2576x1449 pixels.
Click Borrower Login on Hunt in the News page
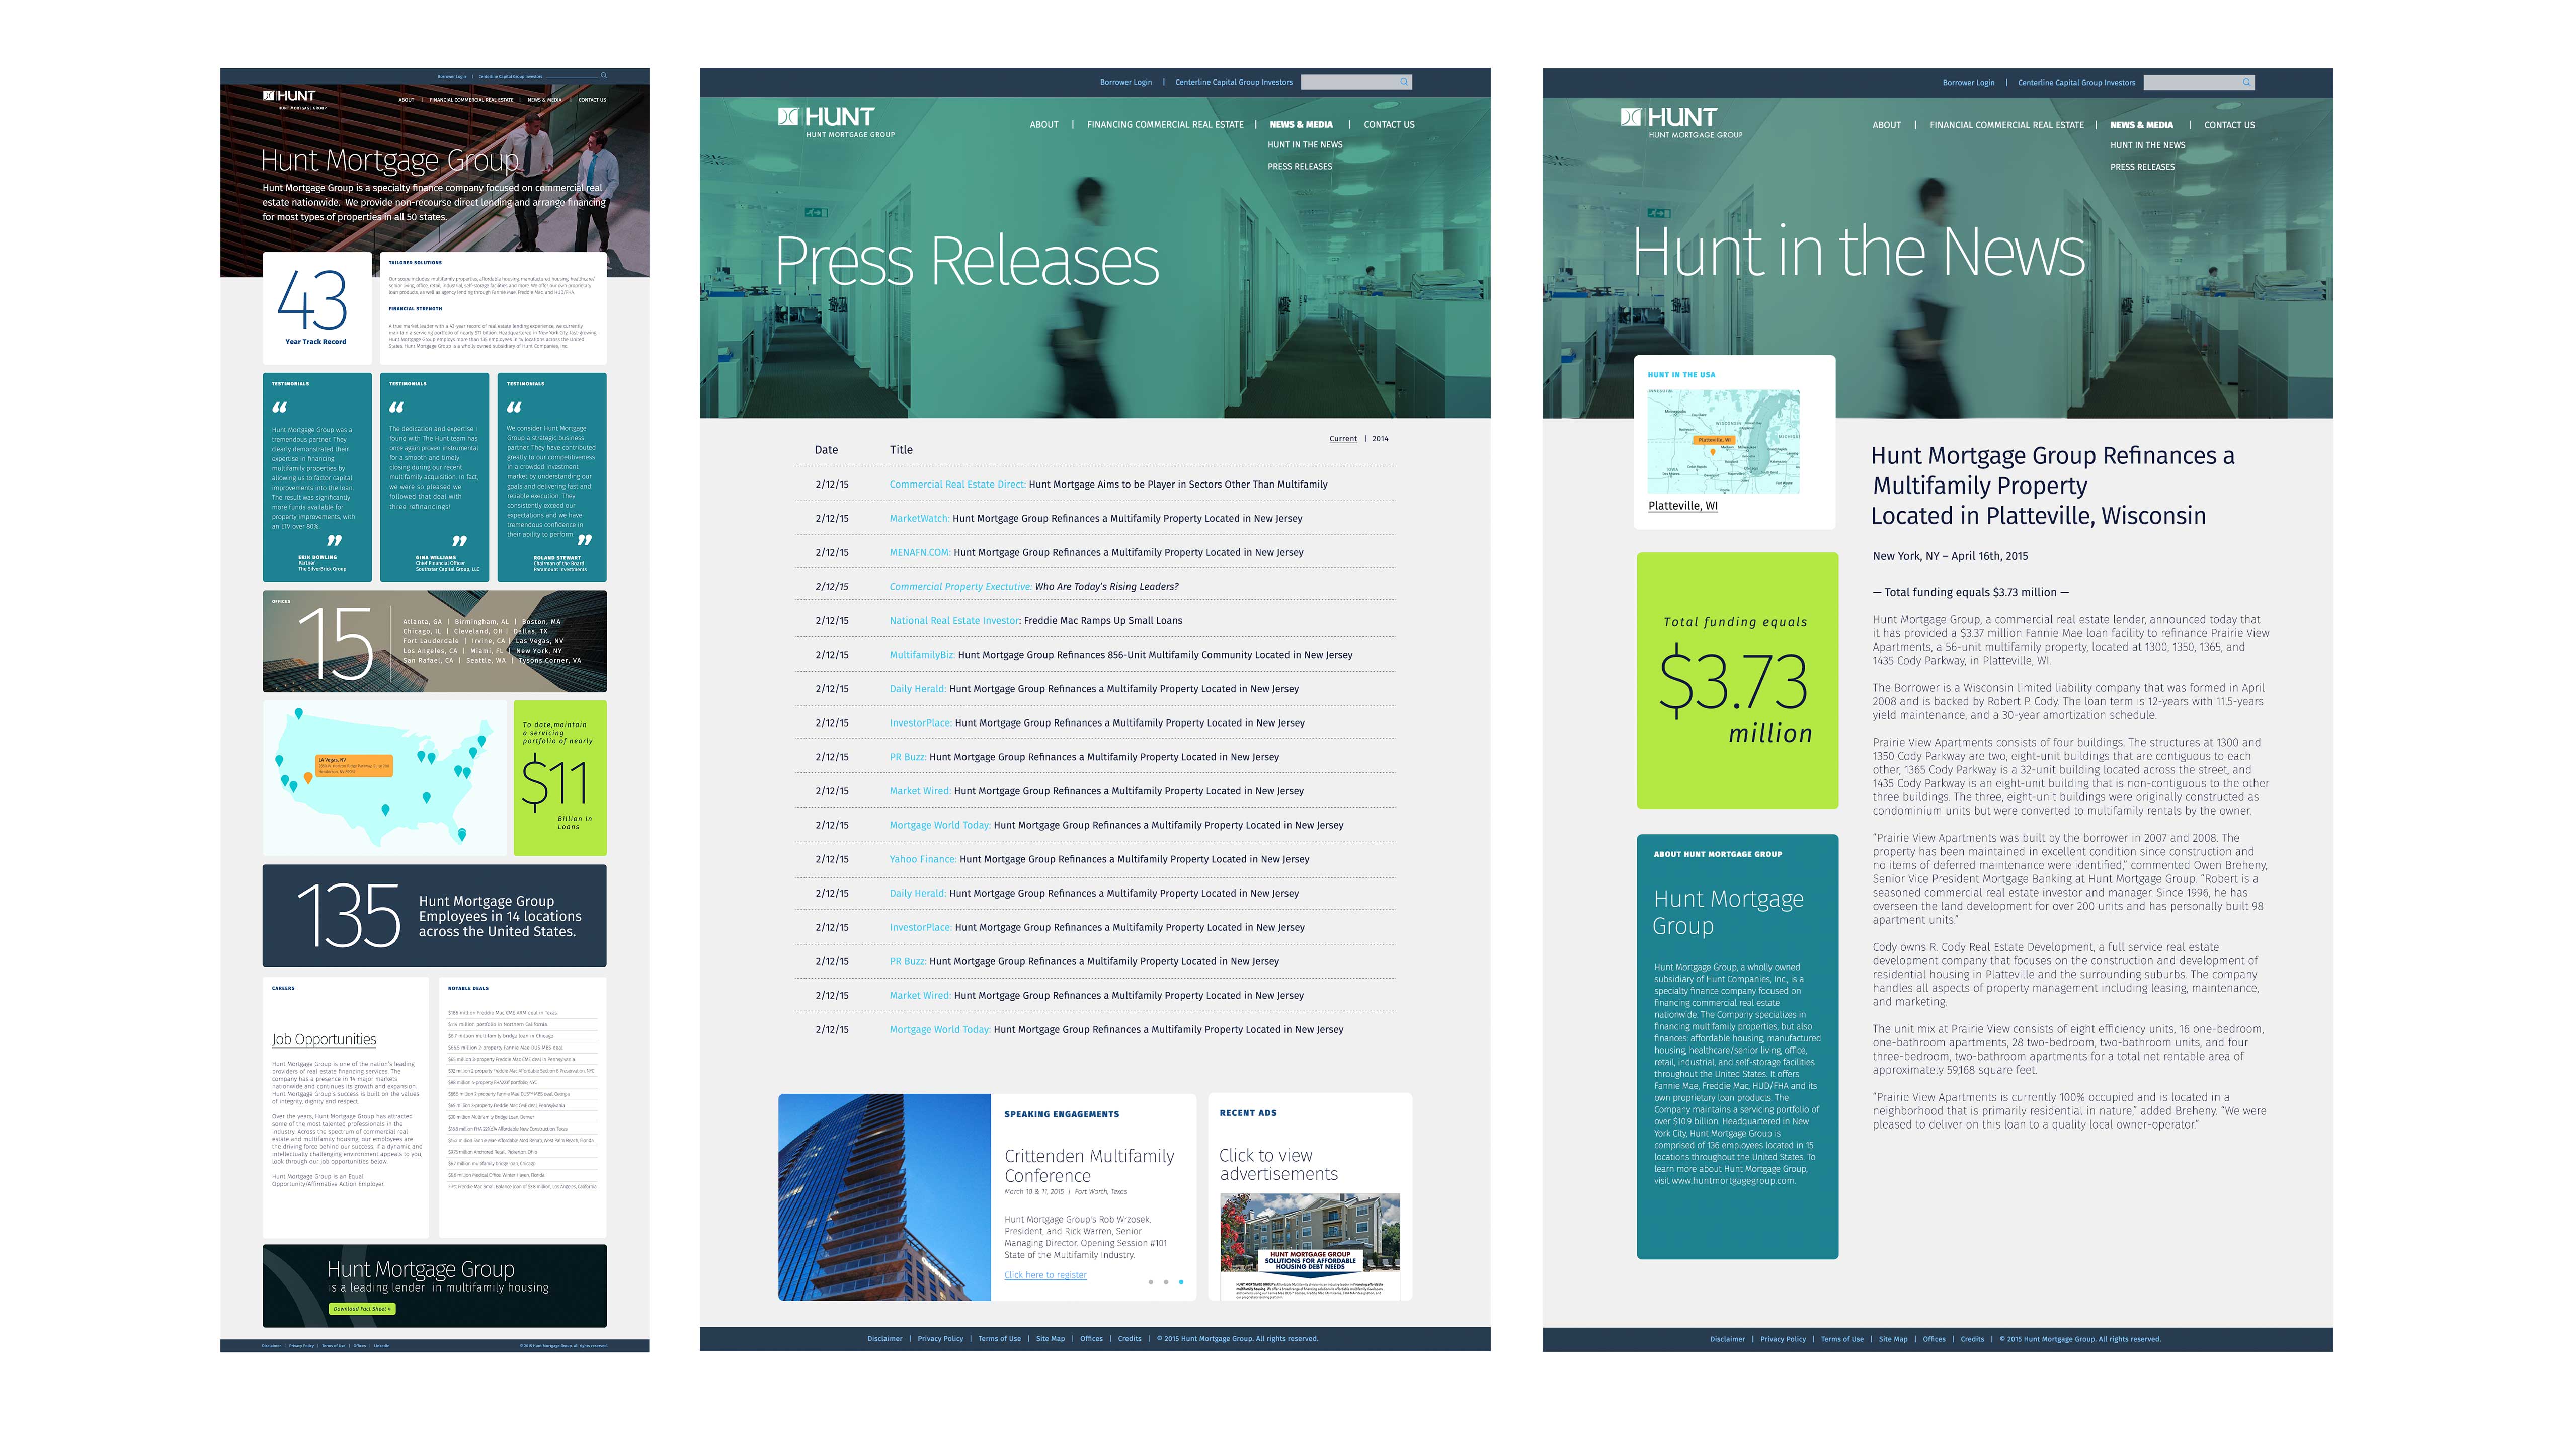click(x=1968, y=83)
